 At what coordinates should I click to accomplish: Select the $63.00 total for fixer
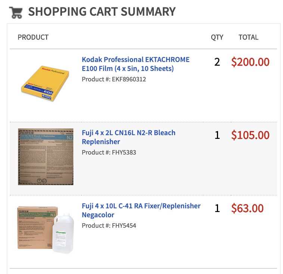[248, 208]
